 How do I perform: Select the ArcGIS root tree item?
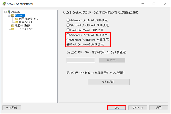pos(16,12)
